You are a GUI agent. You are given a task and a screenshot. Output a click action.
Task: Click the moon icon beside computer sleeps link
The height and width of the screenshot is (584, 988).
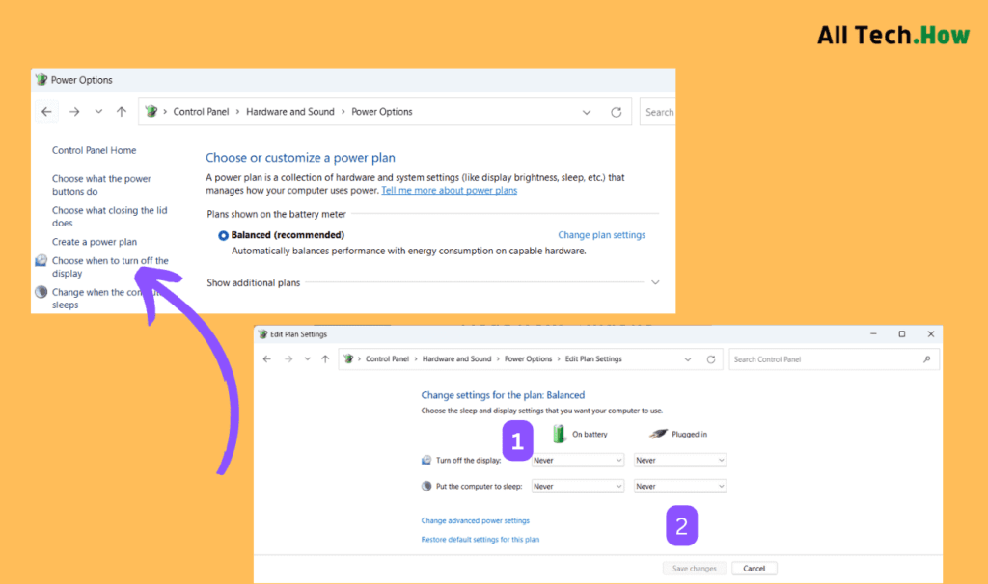(41, 292)
